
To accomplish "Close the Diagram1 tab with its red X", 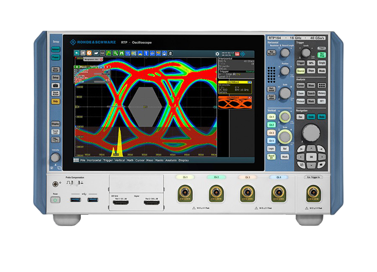I will click(x=101, y=59).
